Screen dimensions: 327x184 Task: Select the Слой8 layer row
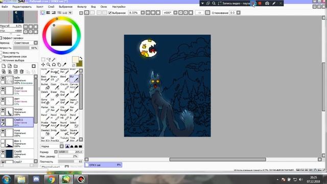17,154
